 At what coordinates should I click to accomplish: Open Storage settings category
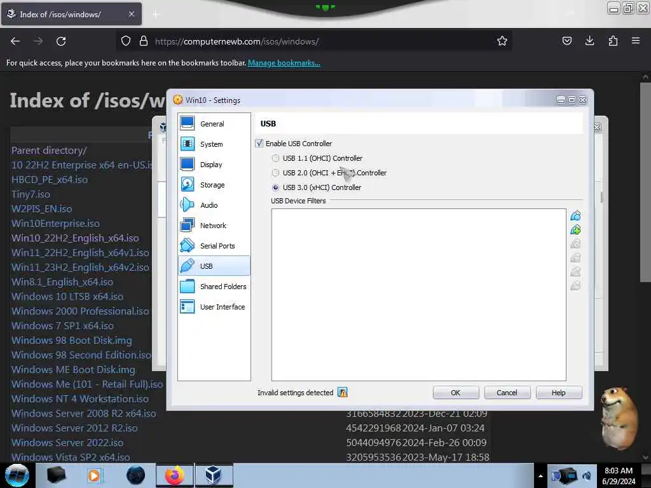[x=214, y=185]
